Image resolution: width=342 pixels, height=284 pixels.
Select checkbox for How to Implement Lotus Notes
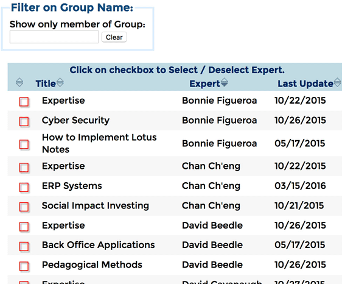click(x=24, y=144)
